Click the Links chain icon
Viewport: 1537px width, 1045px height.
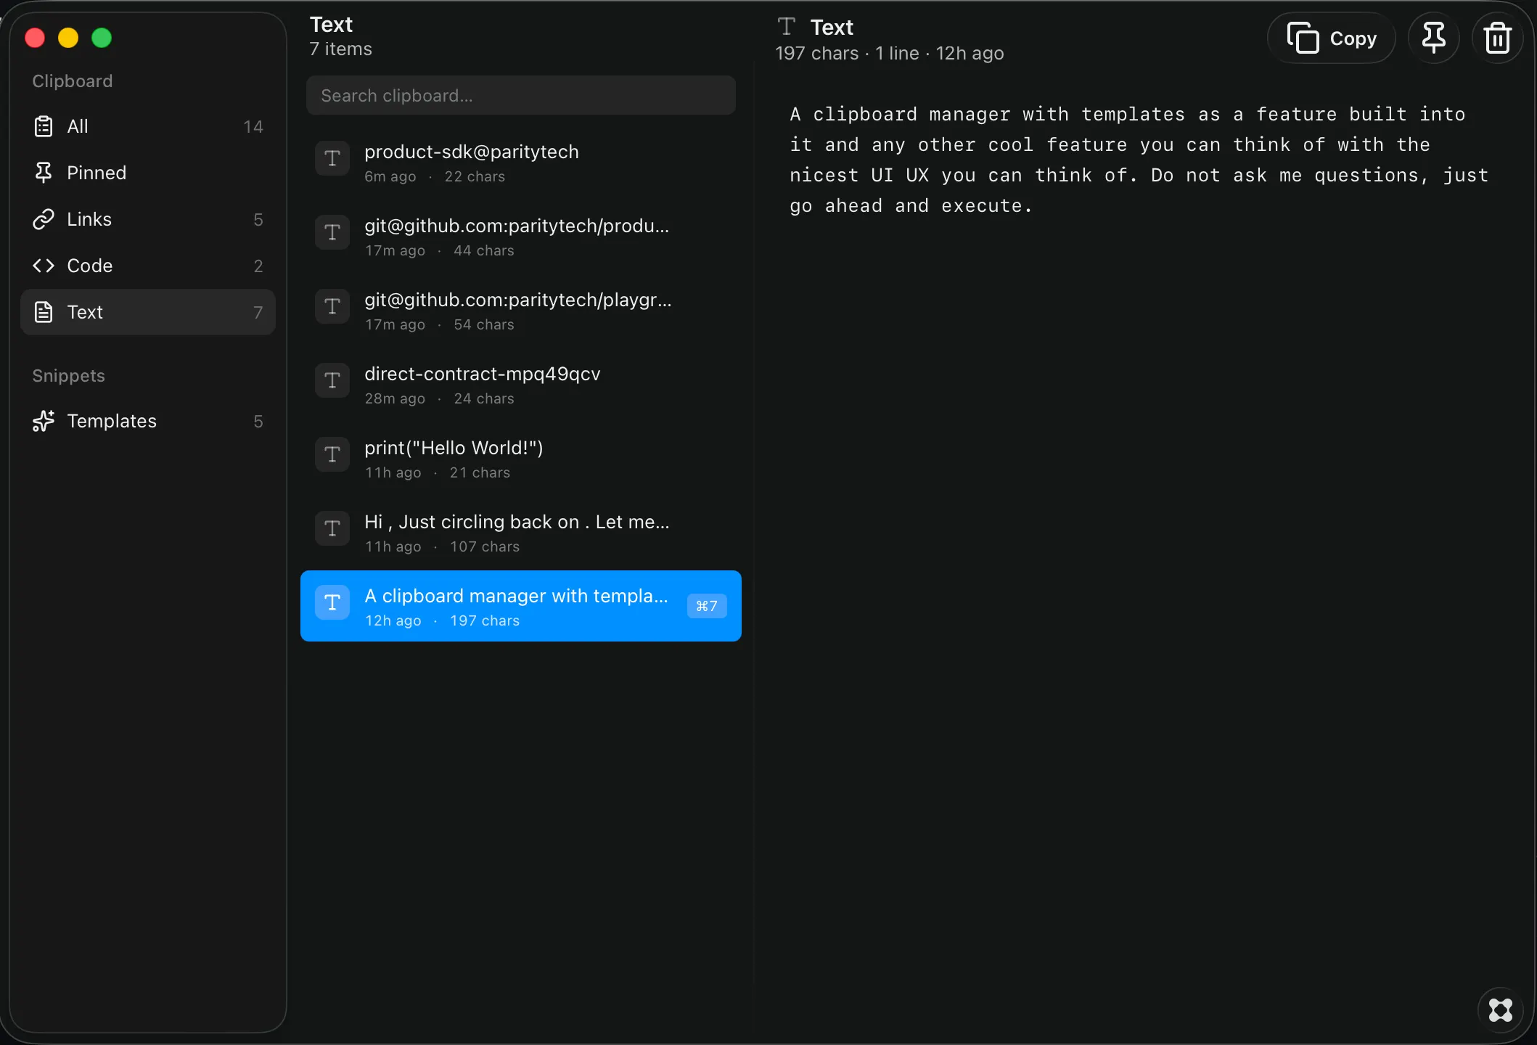click(x=44, y=219)
